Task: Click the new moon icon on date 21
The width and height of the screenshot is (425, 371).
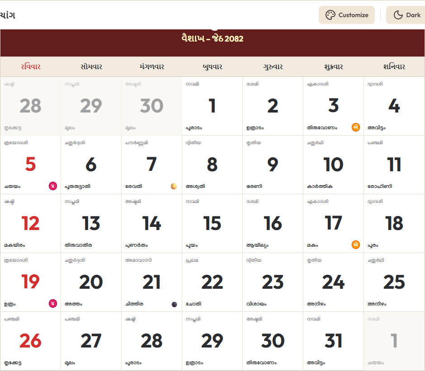Action: coord(174,304)
